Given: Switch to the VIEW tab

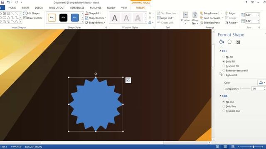Looking at the screenshot, I should 124,7.
